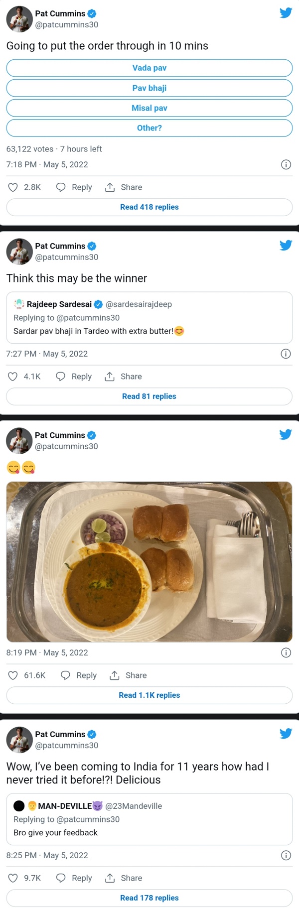Image resolution: width=299 pixels, height=908 pixels.
Task: Select the Other? poll choice
Action: pyautogui.click(x=149, y=128)
